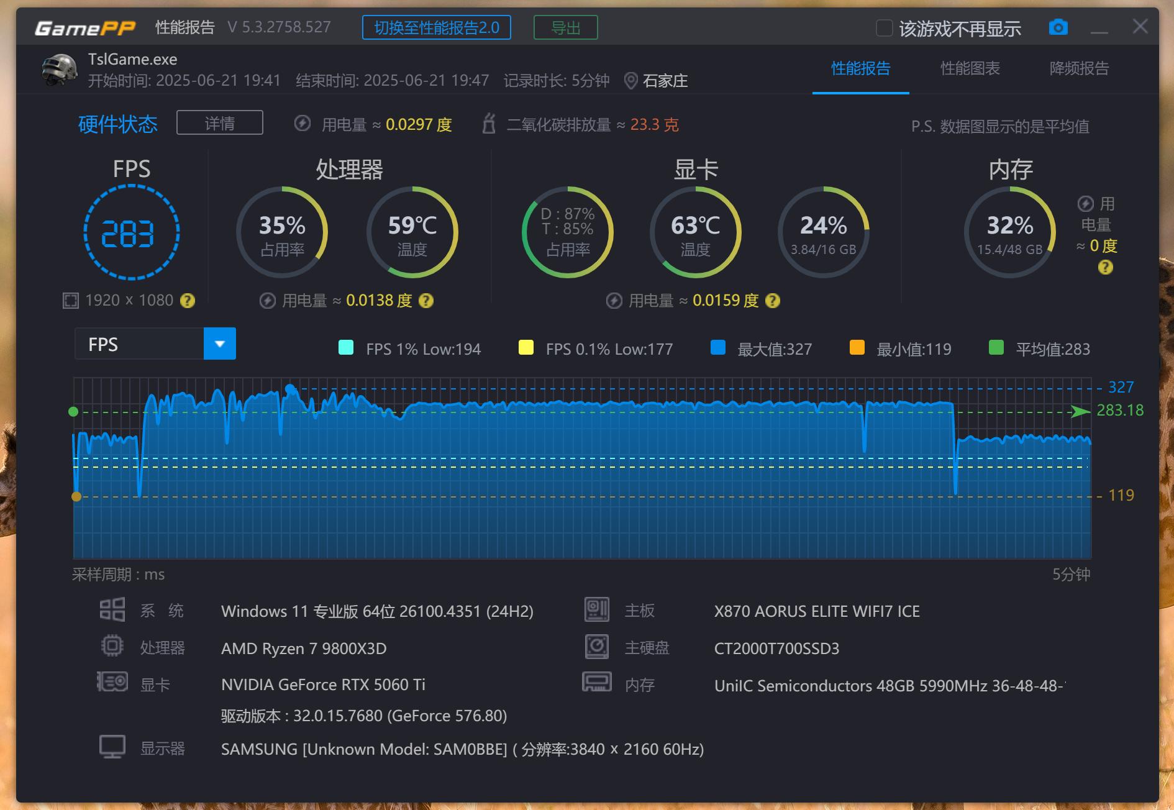Click the yellow FPS 0.1% Low swatch
The width and height of the screenshot is (1174, 810).
(526, 347)
